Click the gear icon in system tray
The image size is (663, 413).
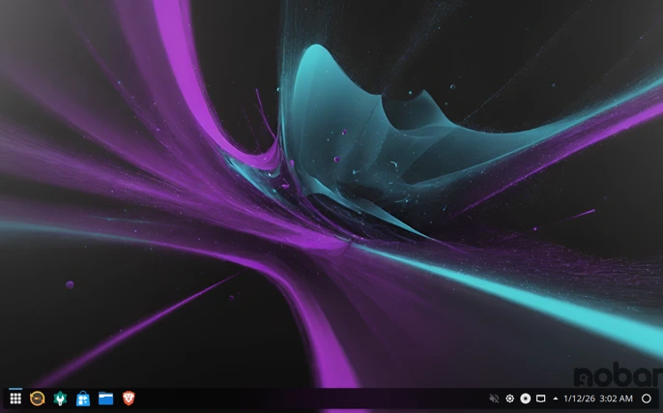coord(510,398)
